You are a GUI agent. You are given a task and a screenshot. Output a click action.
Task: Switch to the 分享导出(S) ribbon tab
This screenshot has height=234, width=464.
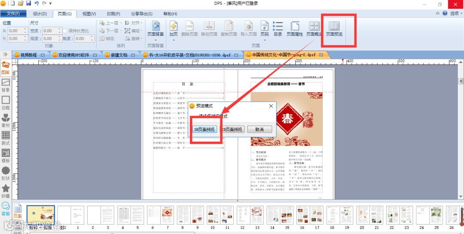click(142, 14)
